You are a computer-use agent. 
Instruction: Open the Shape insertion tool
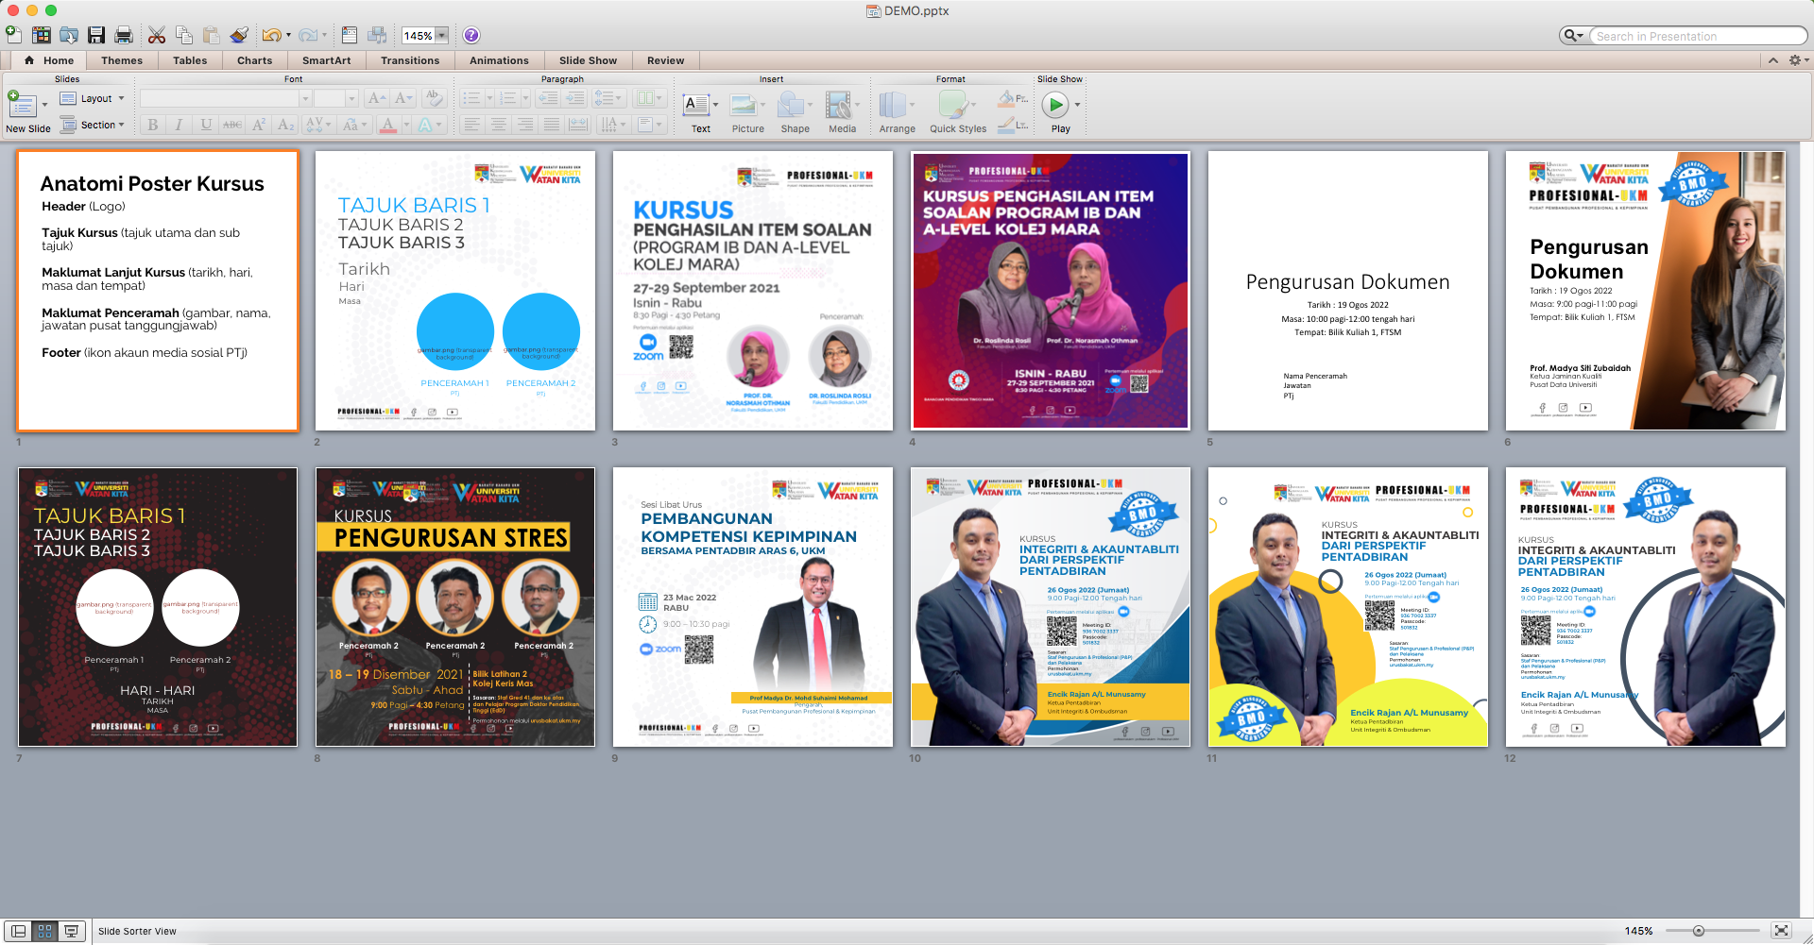point(795,107)
